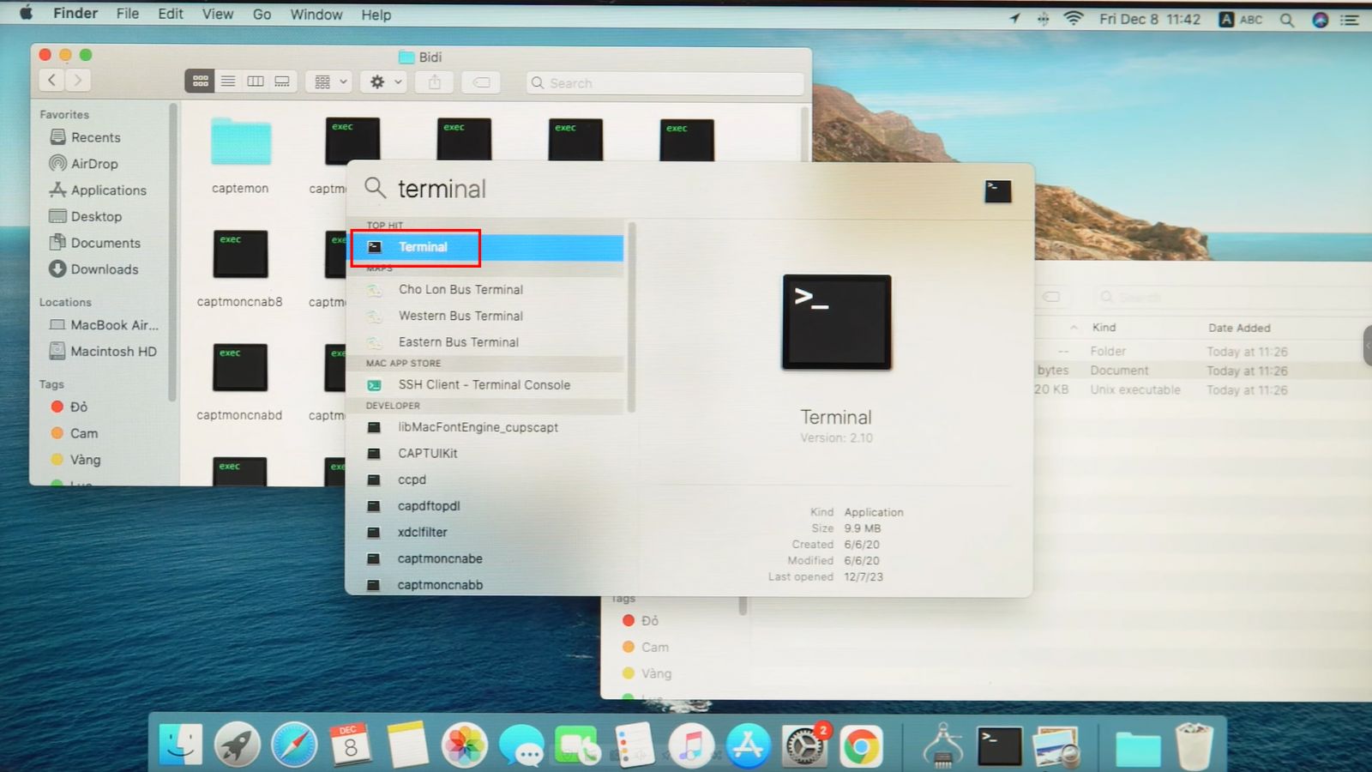Image resolution: width=1372 pixels, height=772 pixels.
Task: Open the View menu
Action: [218, 15]
